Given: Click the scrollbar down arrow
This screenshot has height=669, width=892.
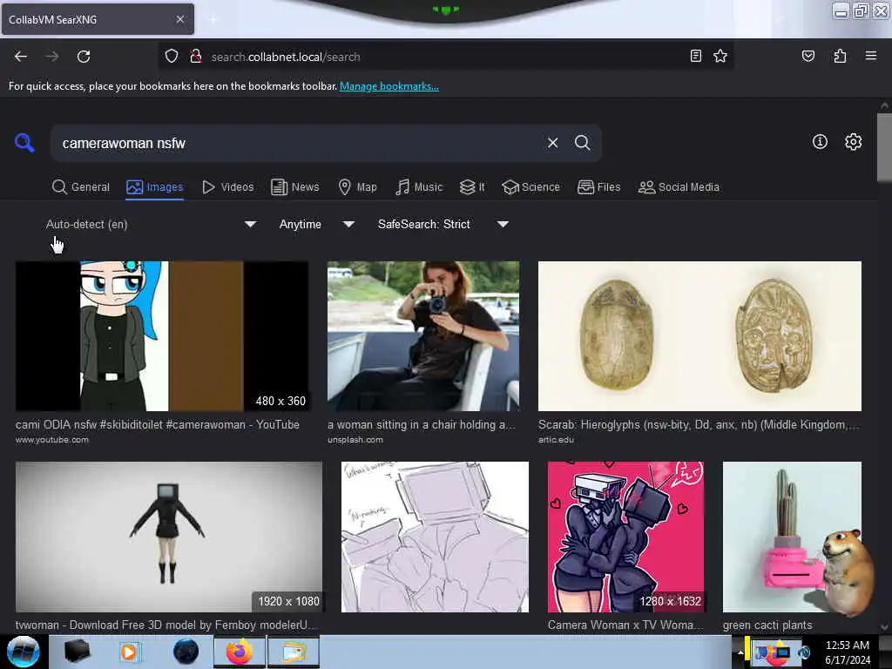Looking at the screenshot, I should click(x=884, y=627).
